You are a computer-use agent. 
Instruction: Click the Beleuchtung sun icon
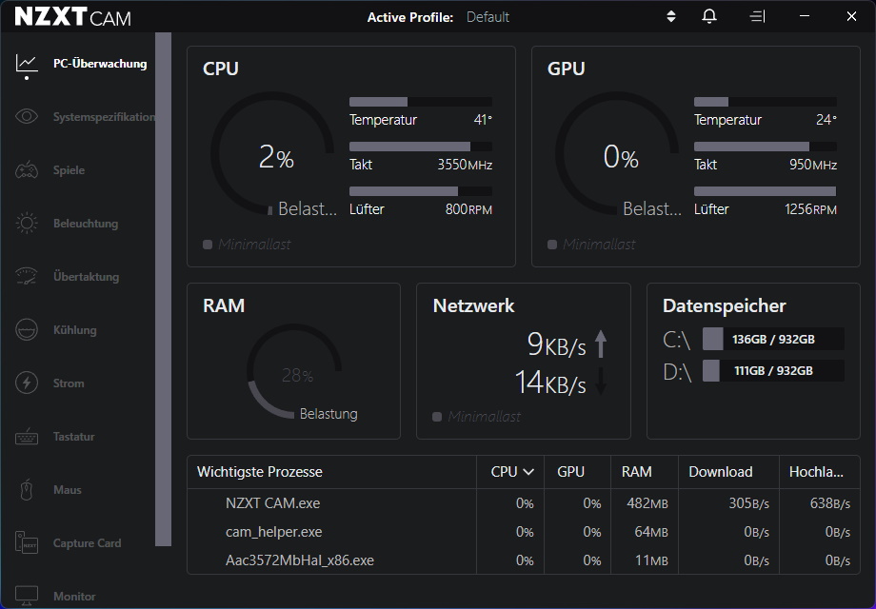(x=27, y=224)
